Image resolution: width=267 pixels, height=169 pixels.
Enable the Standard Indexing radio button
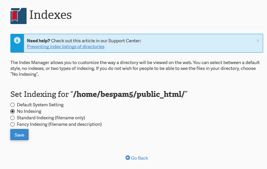pyautogui.click(x=13, y=118)
